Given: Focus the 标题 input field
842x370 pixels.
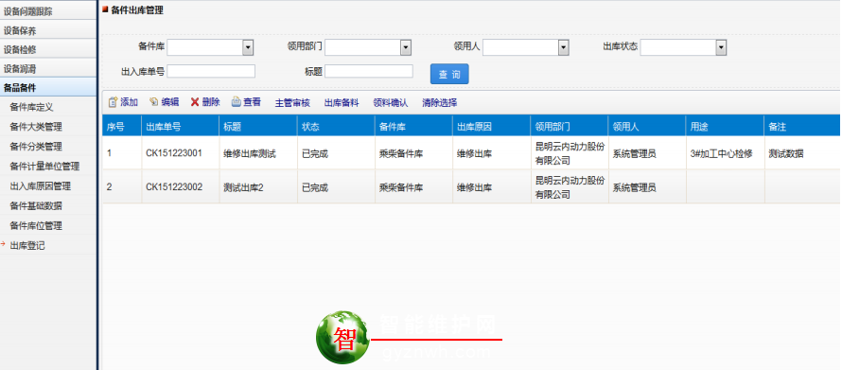Looking at the screenshot, I should [369, 71].
